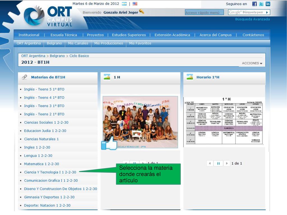
Task: Open Inglés - Teens 5 1° BTO
Action: [44, 89]
